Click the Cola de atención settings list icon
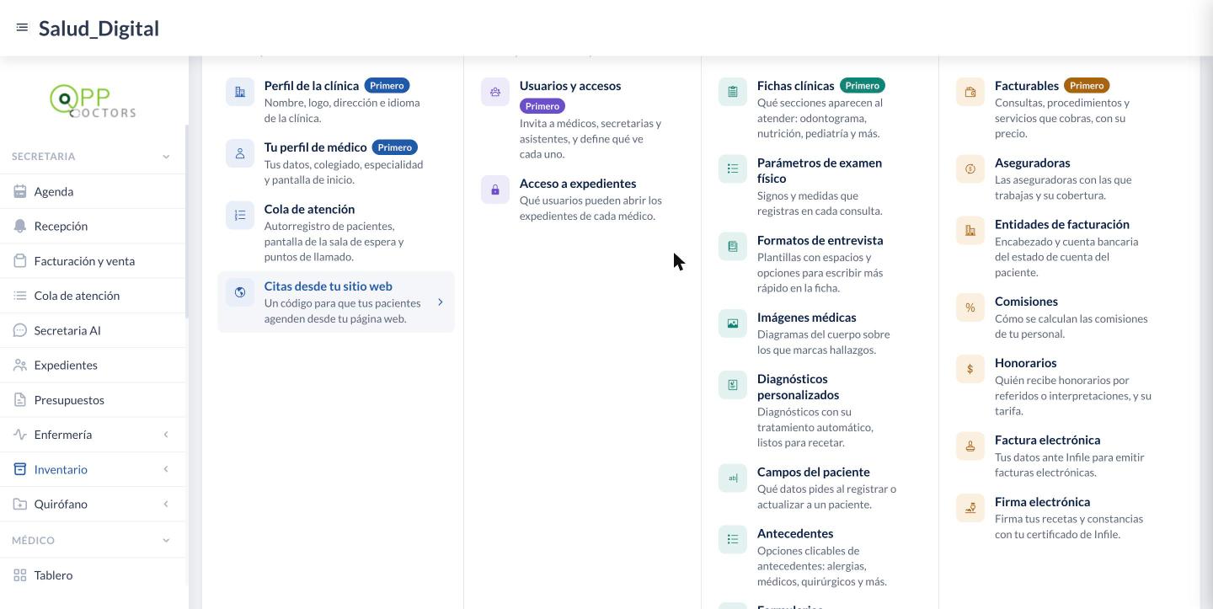 240,215
